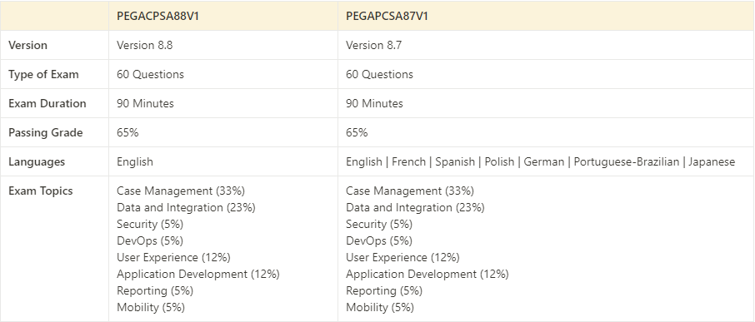Click Japanese in the languages list

pyautogui.click(x=712, y=162)
